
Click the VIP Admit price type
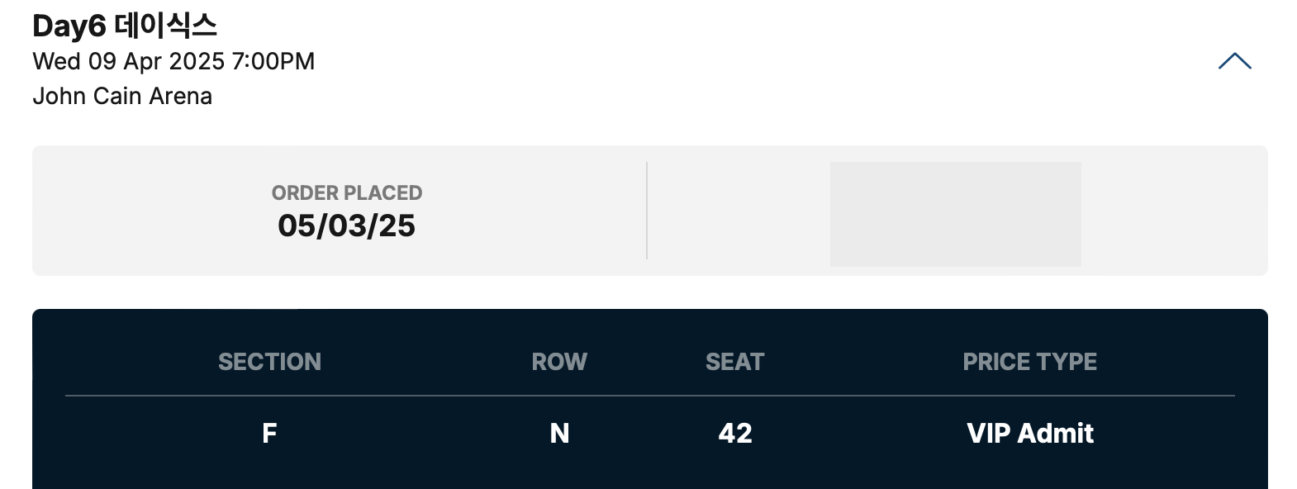(x=1029, y=434)
